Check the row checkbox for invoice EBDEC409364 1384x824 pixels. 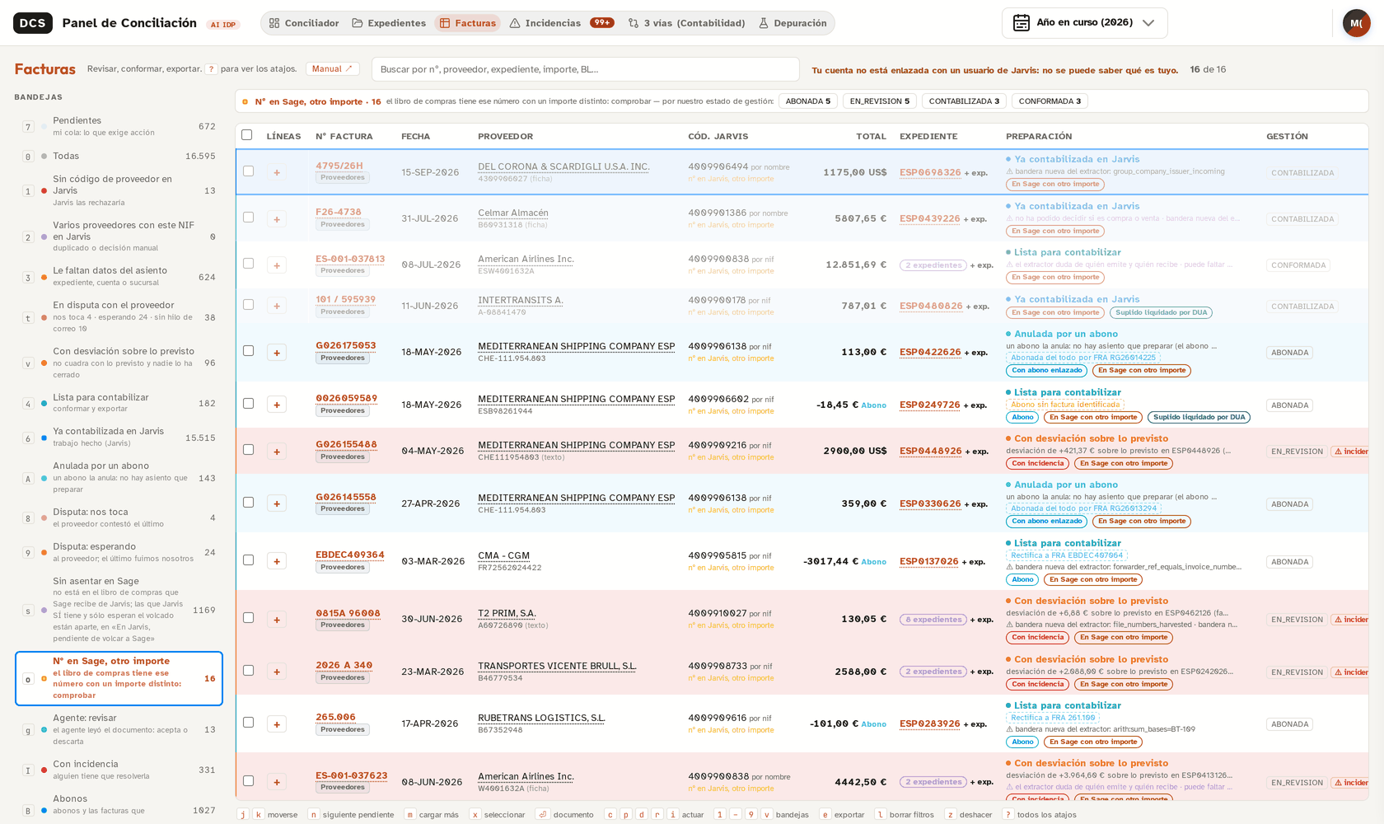pos(248,560)
